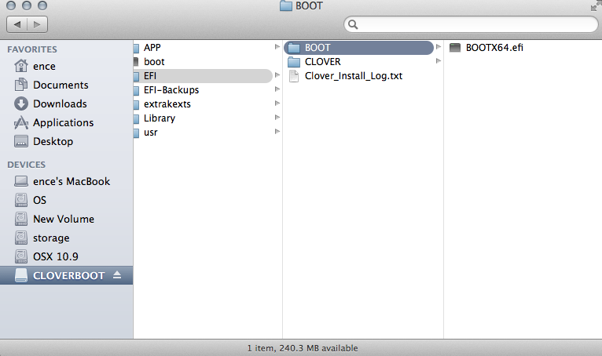Click the magnifying glass search icon

click(353, 24)
